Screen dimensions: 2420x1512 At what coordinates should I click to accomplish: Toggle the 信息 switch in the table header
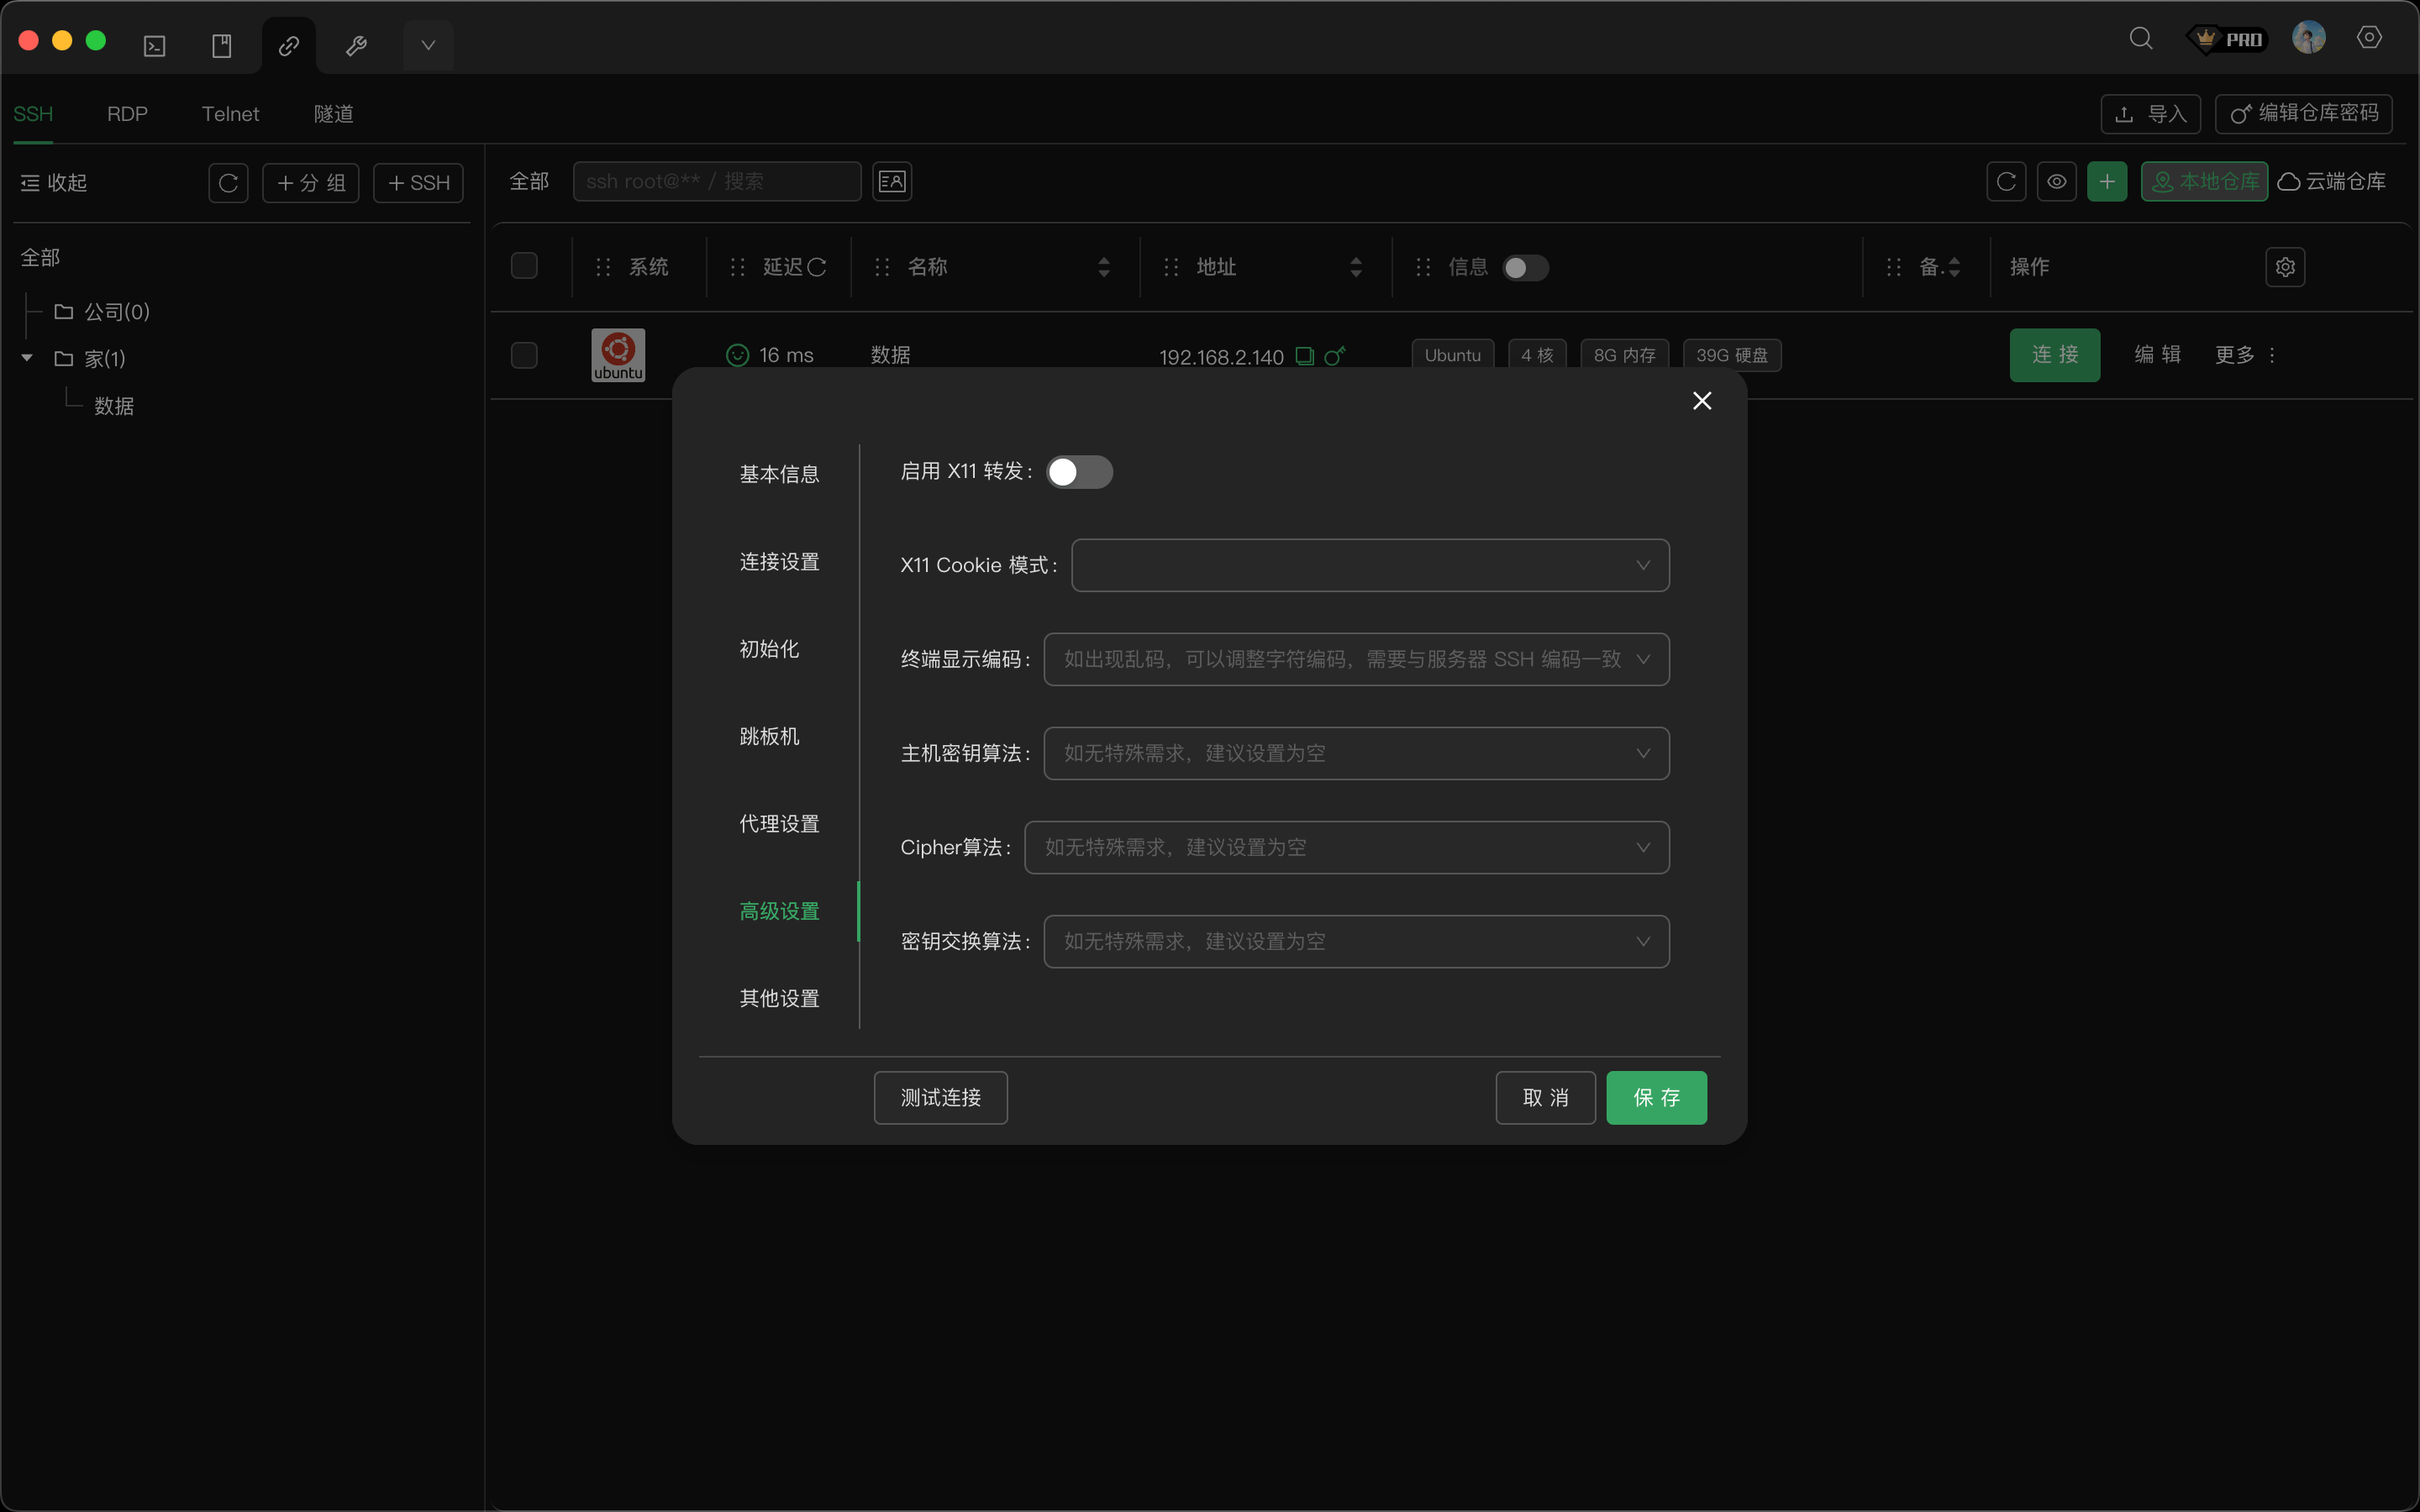tap(1524, 267)
